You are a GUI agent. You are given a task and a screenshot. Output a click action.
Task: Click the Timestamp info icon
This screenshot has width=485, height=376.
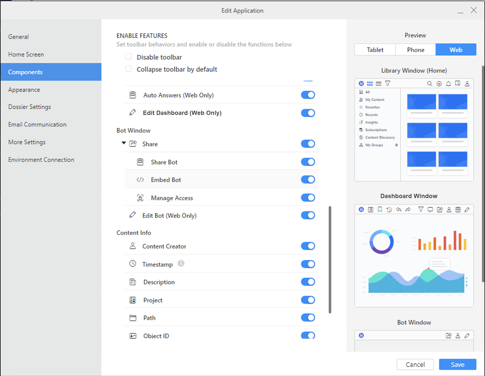(181, 263)
